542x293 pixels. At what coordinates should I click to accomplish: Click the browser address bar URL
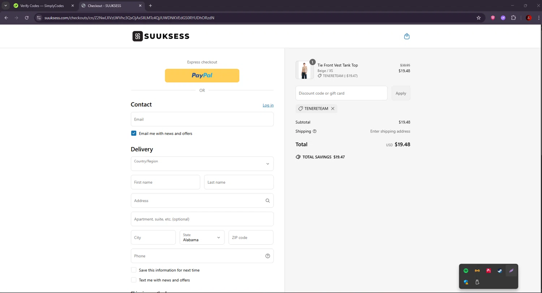[129, 18]
